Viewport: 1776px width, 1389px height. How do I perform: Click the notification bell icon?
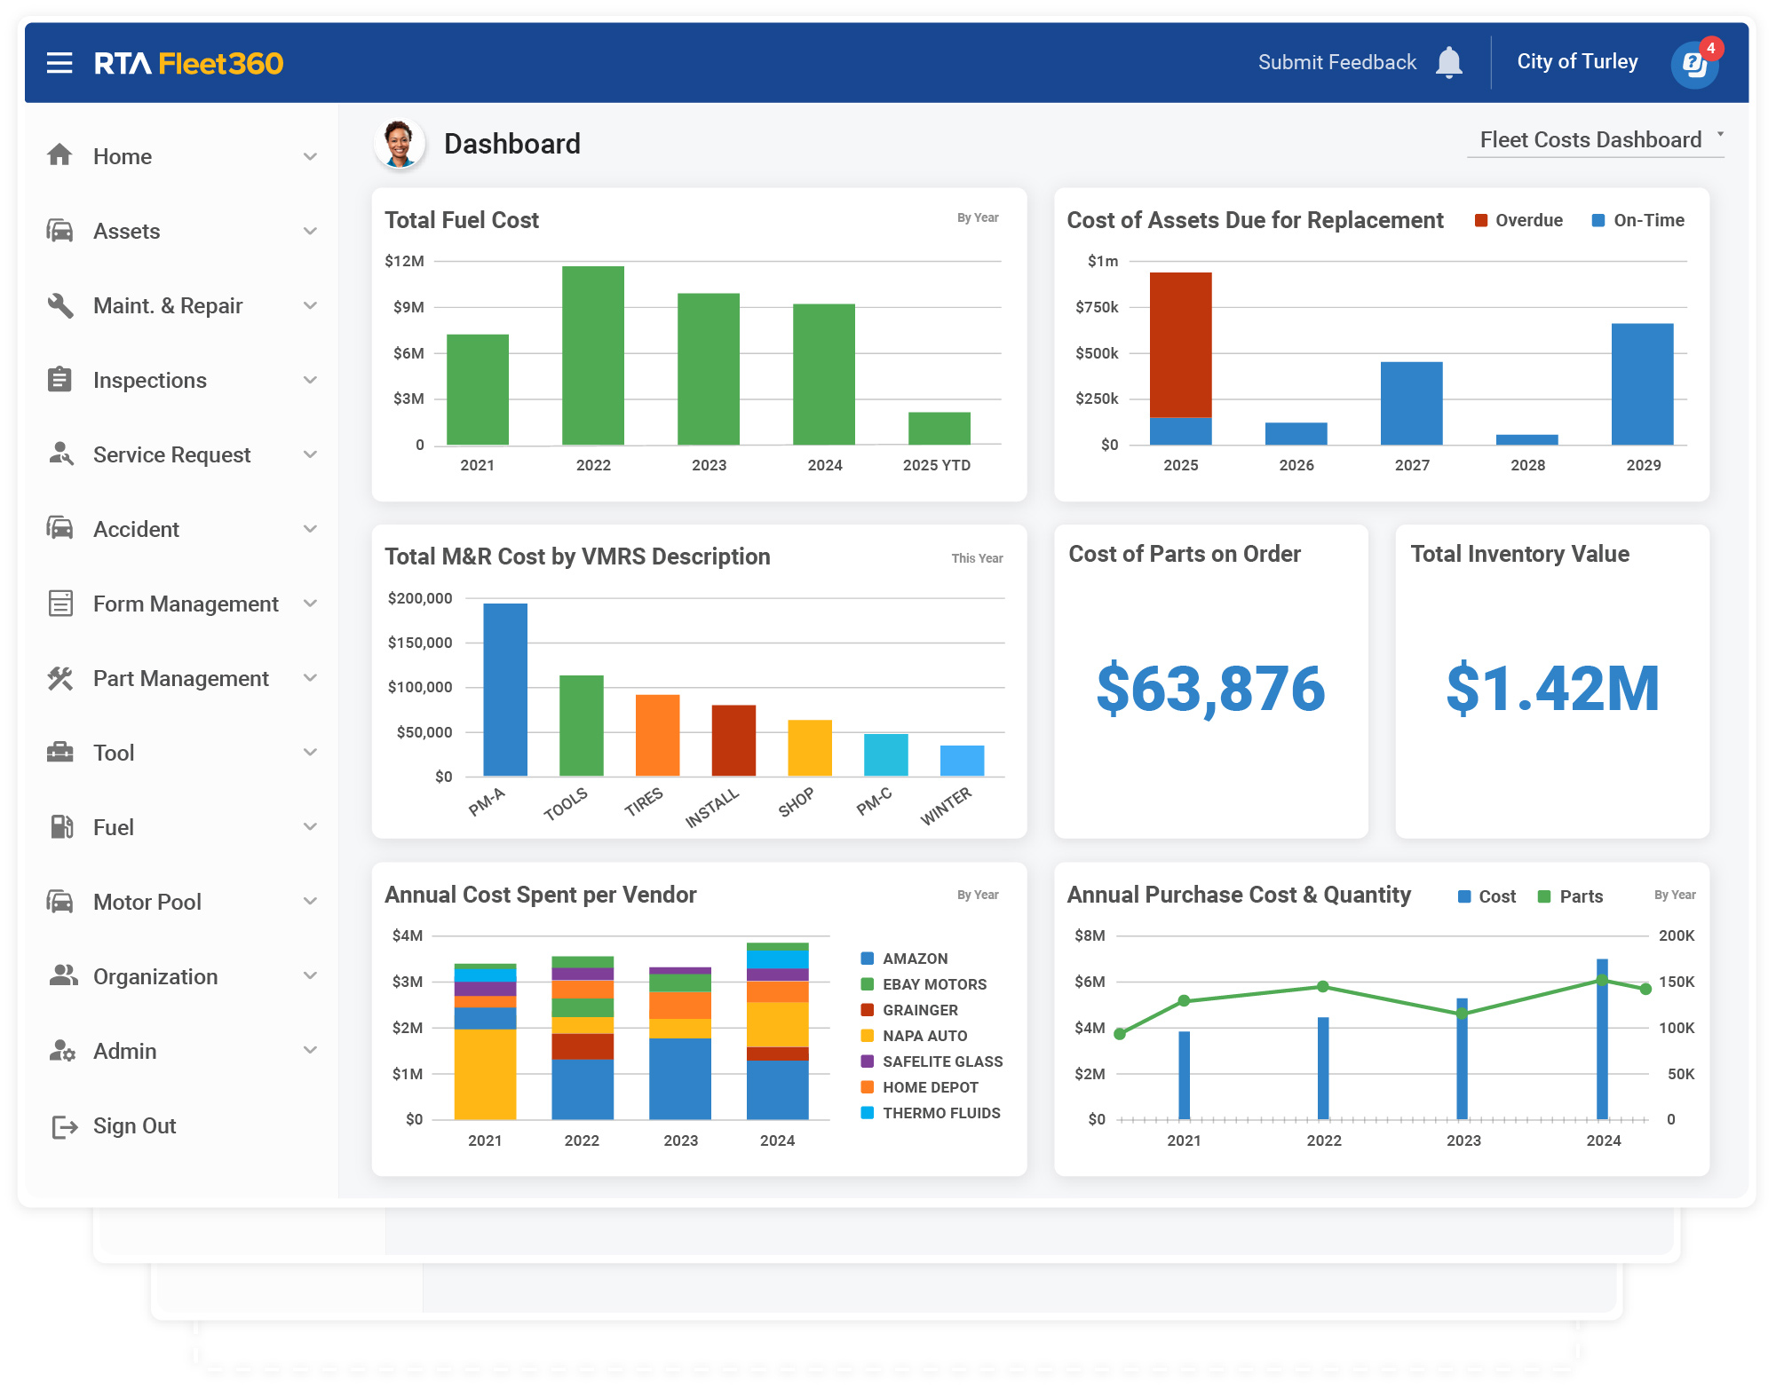coord(1448,63)
